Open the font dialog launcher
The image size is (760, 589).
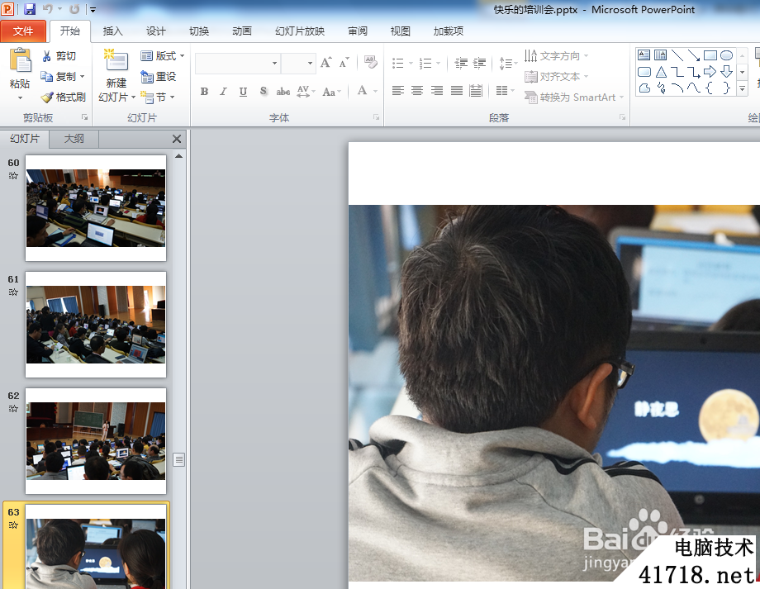point(376,117)
